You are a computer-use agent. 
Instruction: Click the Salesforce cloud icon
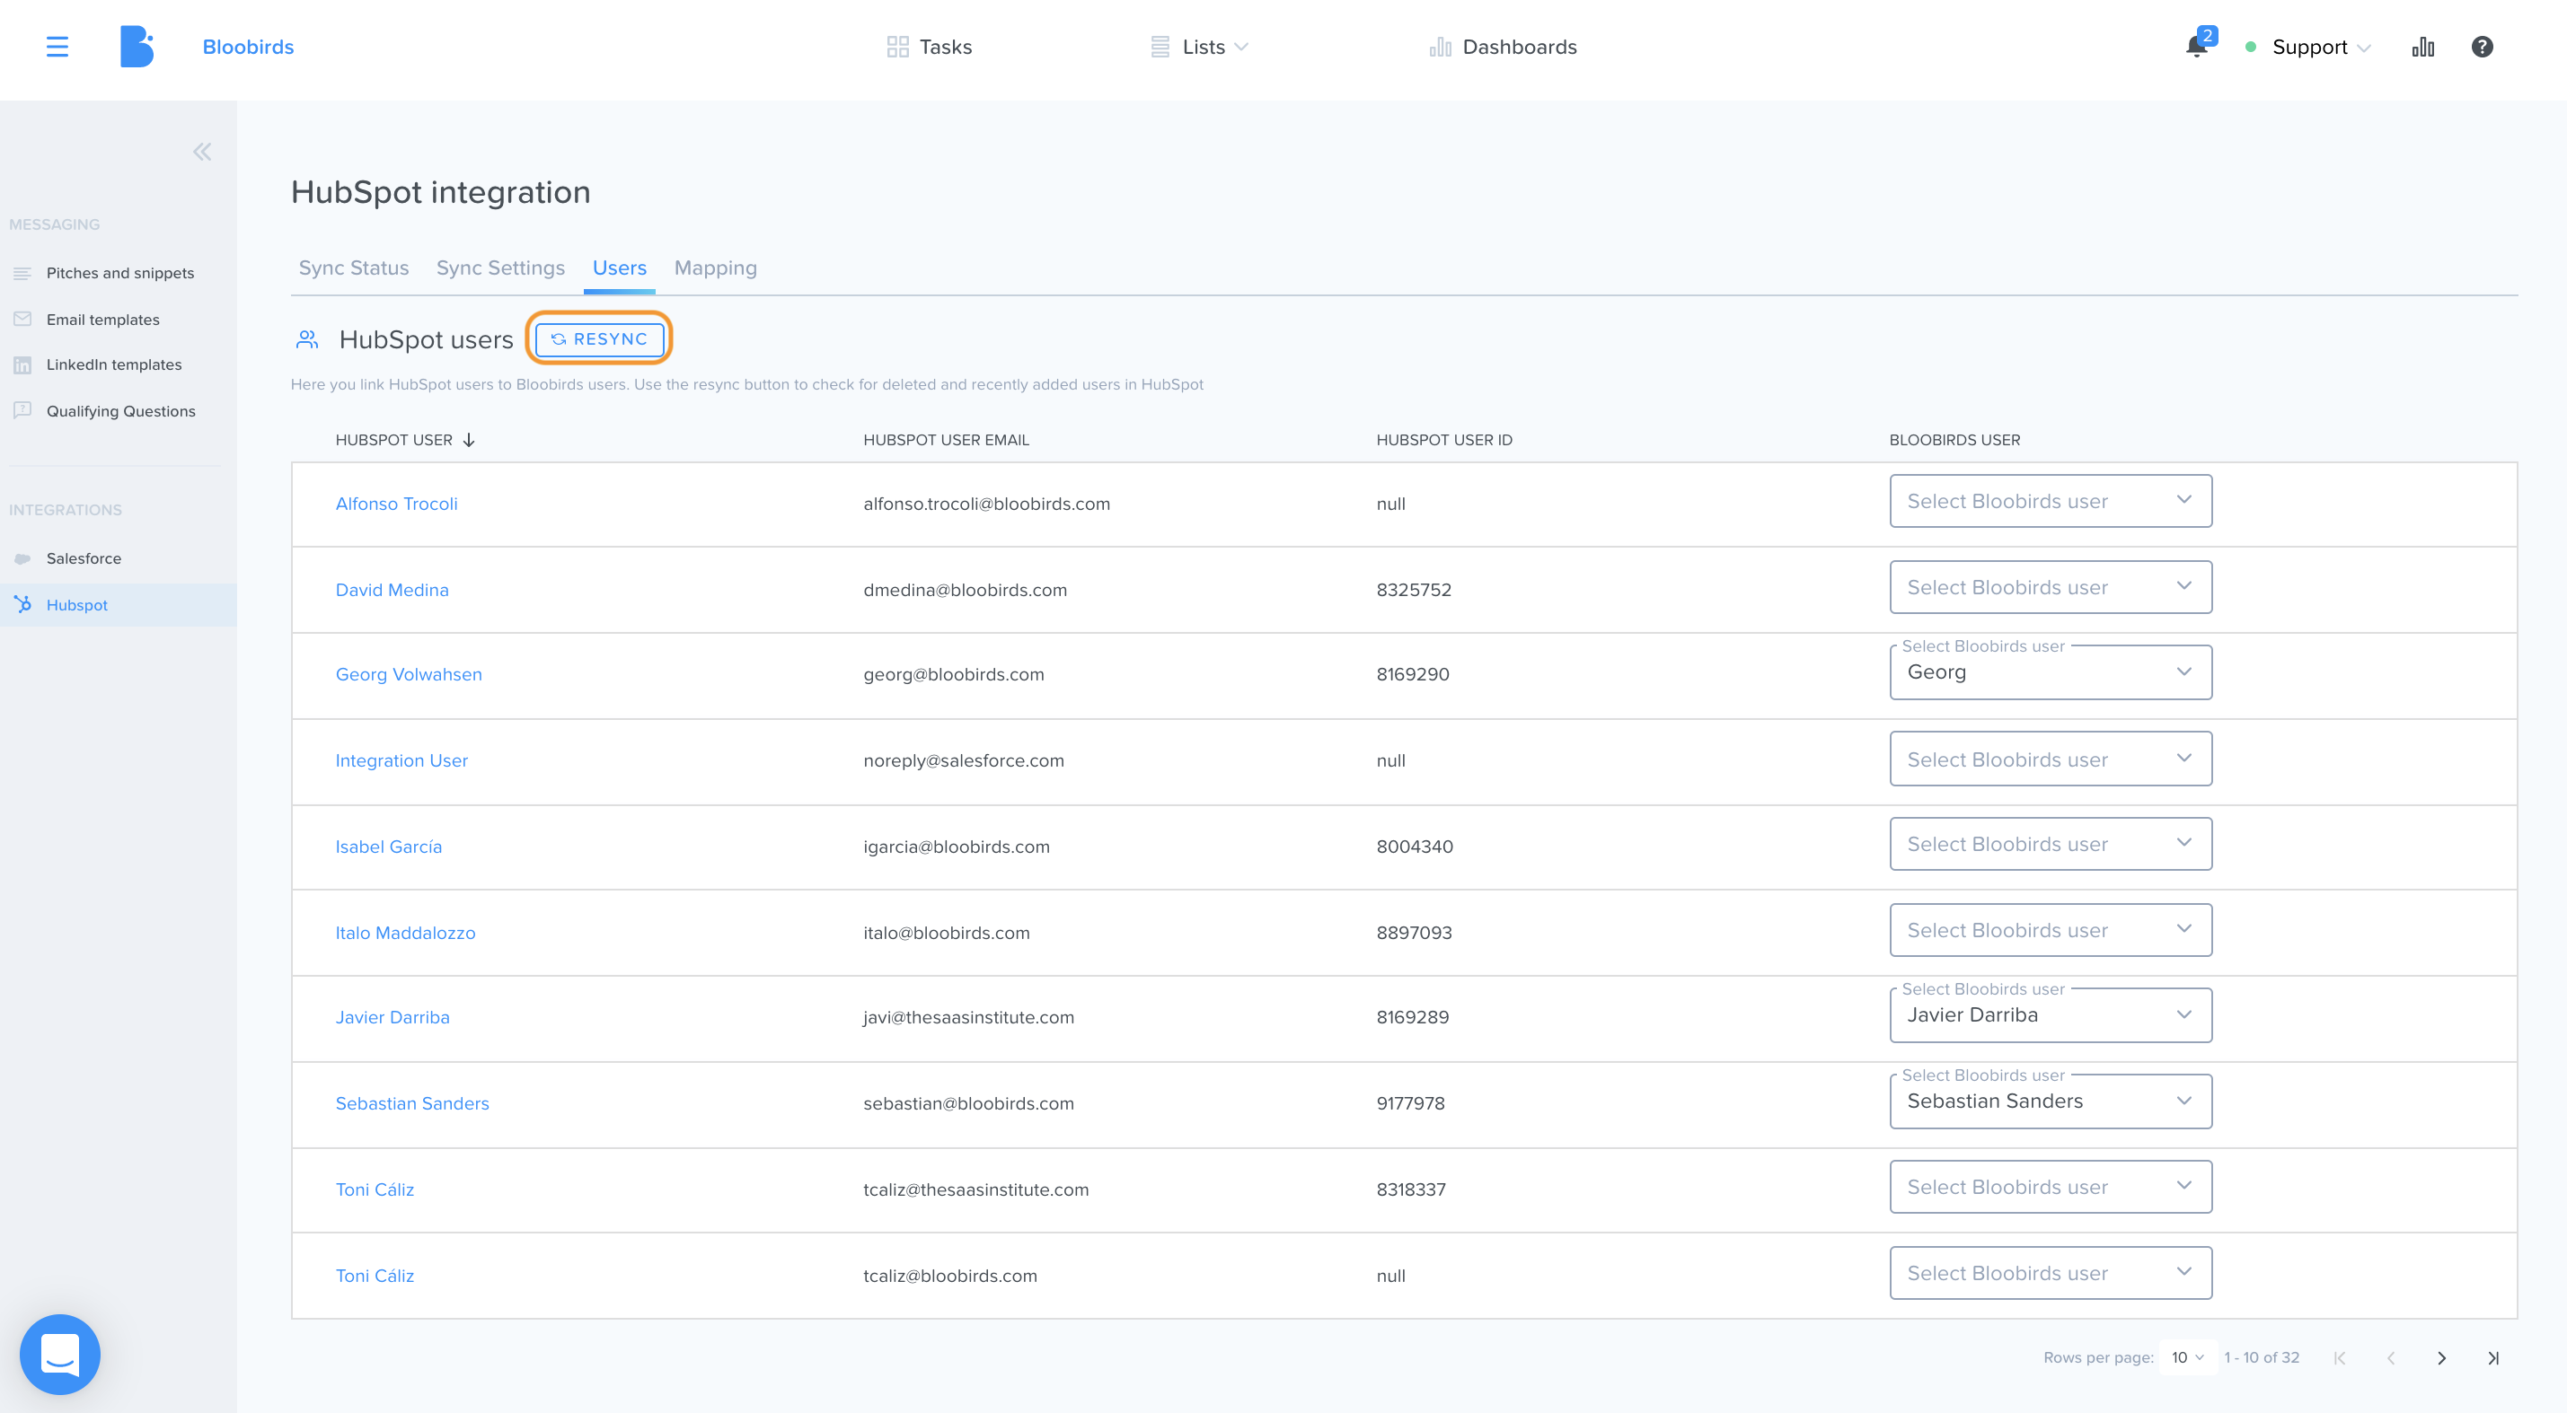(x=23, y=558)
